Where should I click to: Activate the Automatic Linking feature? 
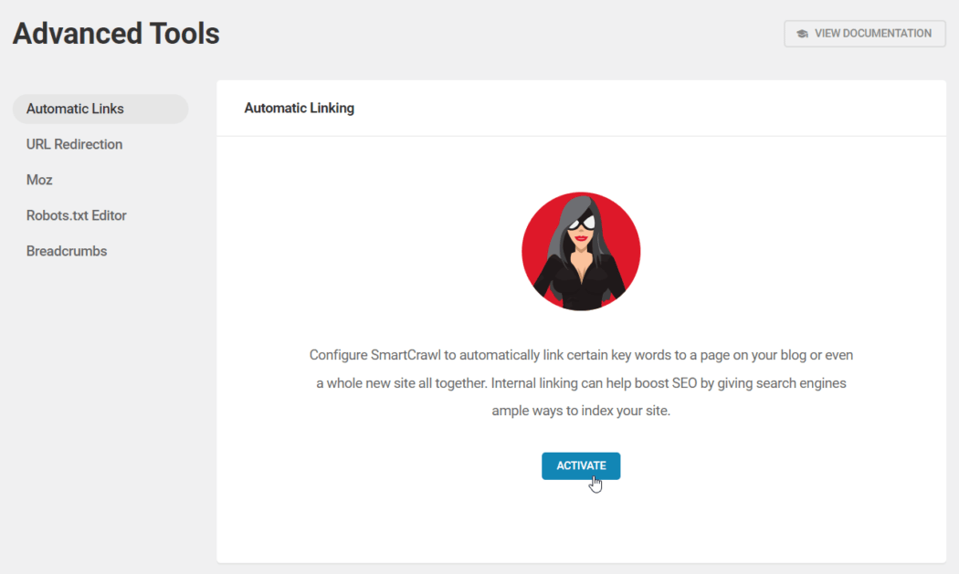pyautogui.click(x=581, y=465)
